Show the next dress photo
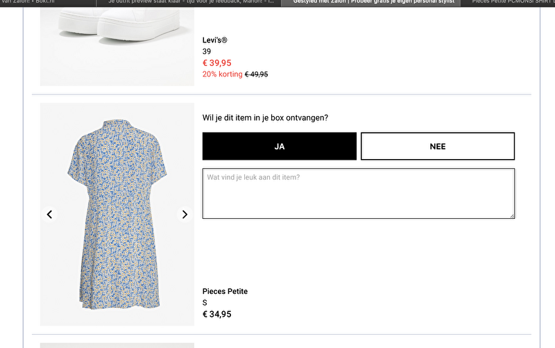 [185, 215]
